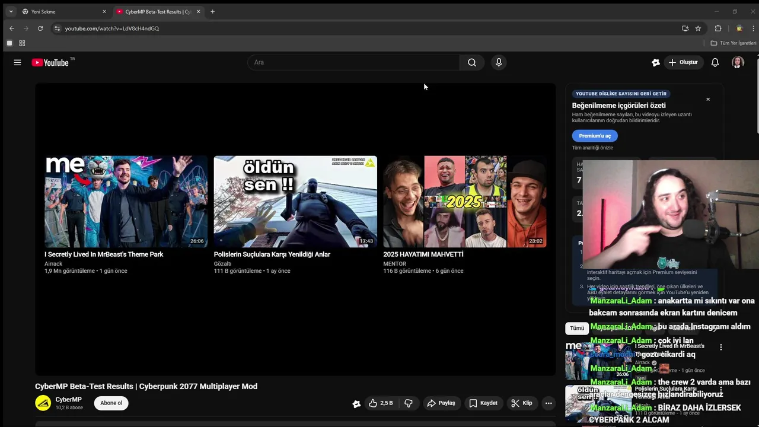
Task: Start voice search with microphone icon
Action: pos(499,62)
